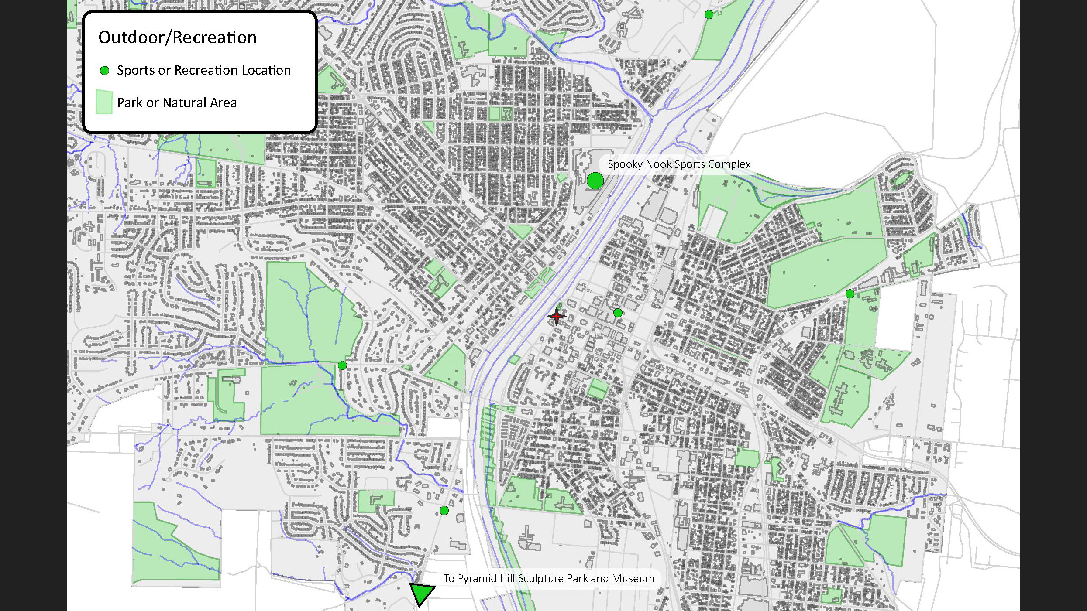Click the legend's light green park swatch
1087x611 pixels.
[104, 102]
